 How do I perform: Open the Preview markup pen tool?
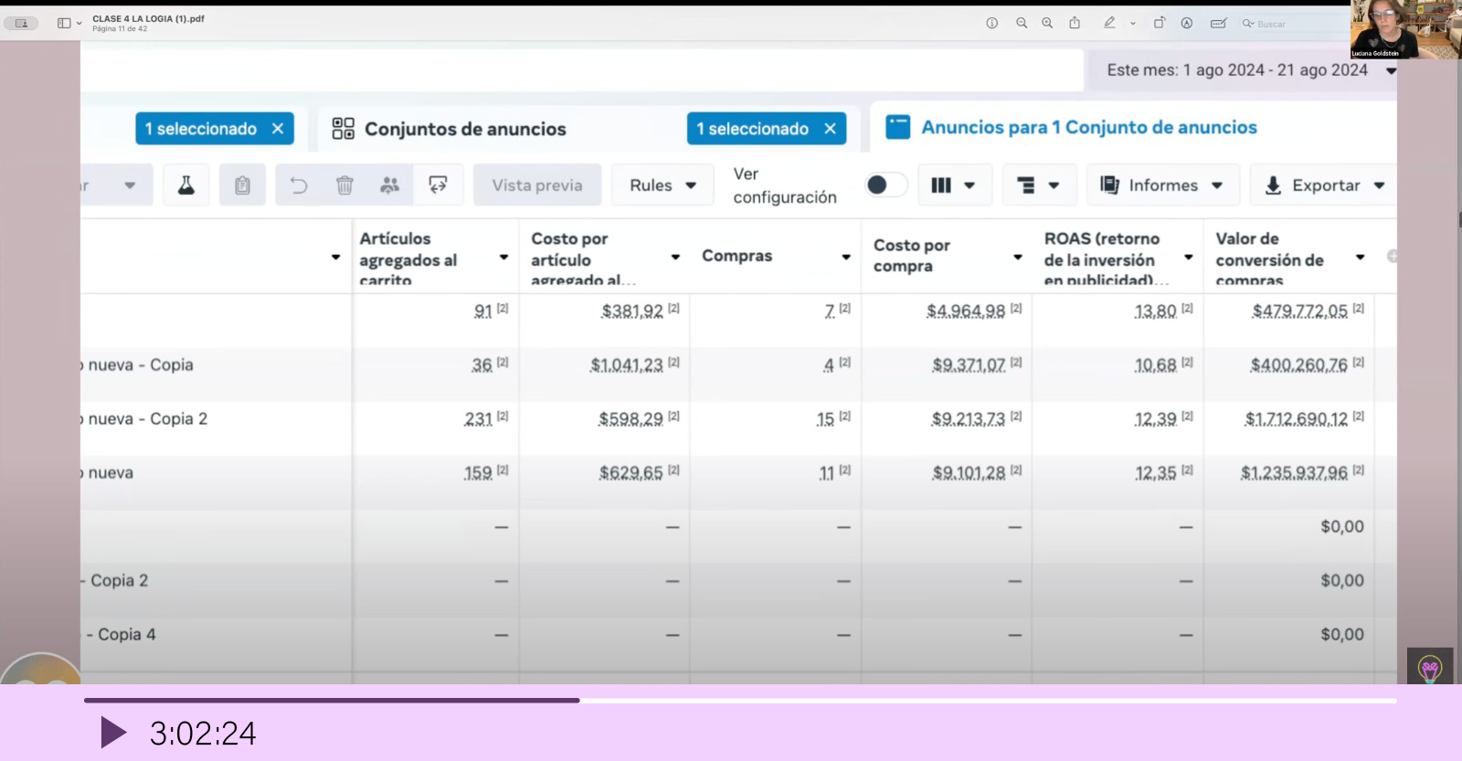tap(1109, 24)
